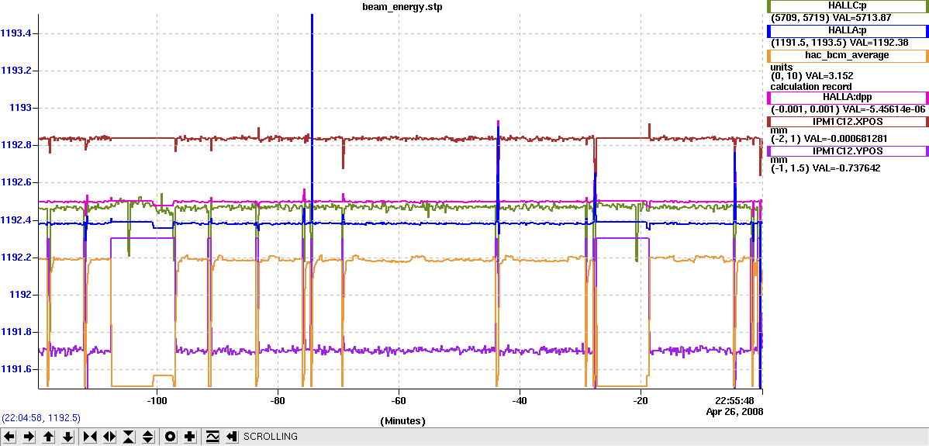
Task: Click the -80 time axis tick label
Action: click(x=278, y=399)
